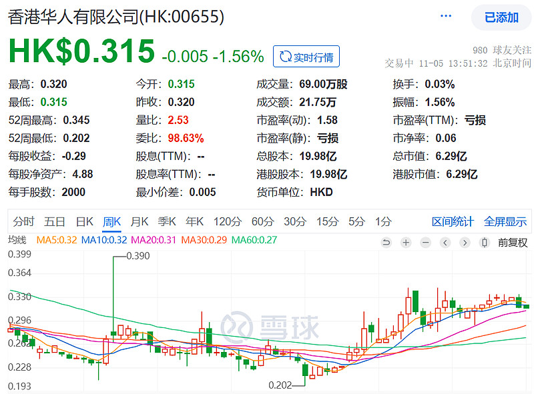Click the 52周最低 value 0.202

(76, 138)
